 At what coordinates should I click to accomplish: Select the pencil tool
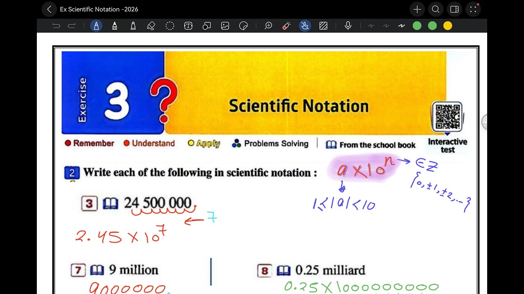pos(115,26)
